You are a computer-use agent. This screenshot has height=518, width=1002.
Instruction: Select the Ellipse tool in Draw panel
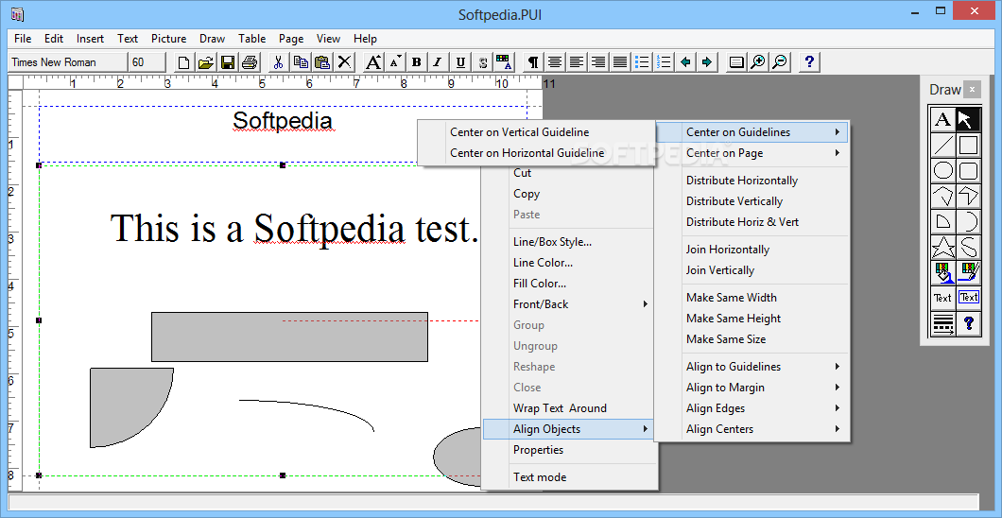942,170
